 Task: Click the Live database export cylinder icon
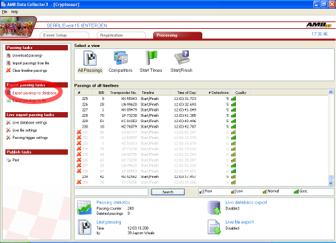coord(214,207)
